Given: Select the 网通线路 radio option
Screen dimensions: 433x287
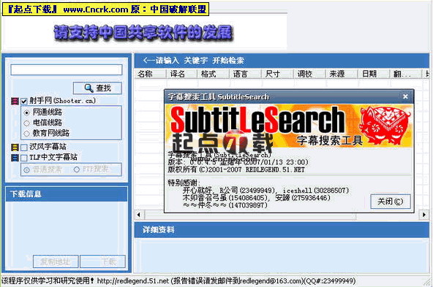Looking at the screenshot, I should coord(27,112).
